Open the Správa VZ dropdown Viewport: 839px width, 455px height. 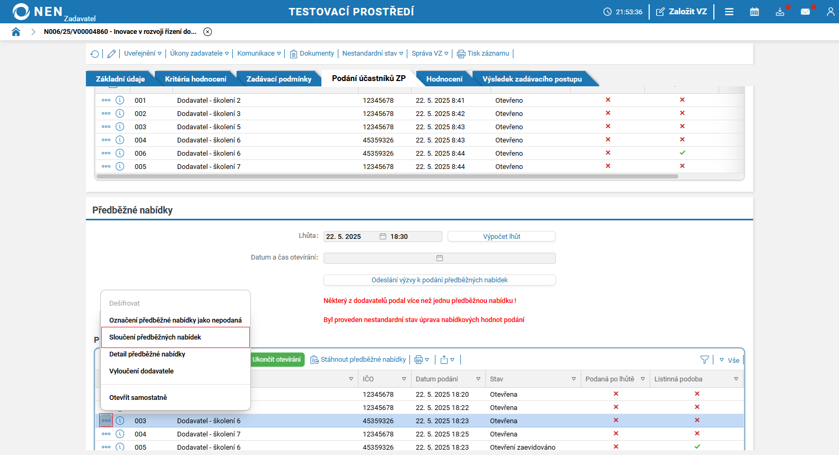(x=430, y=53)
